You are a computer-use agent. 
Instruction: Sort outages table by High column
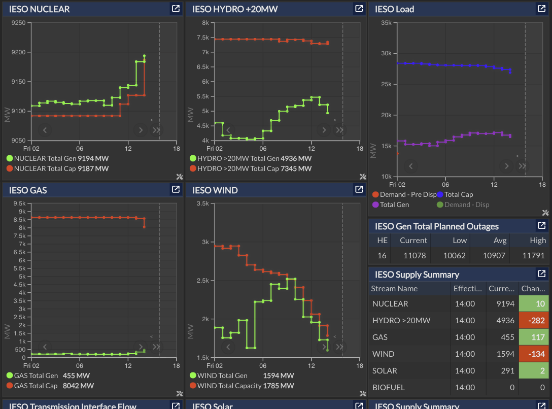[x=530, y=241]
